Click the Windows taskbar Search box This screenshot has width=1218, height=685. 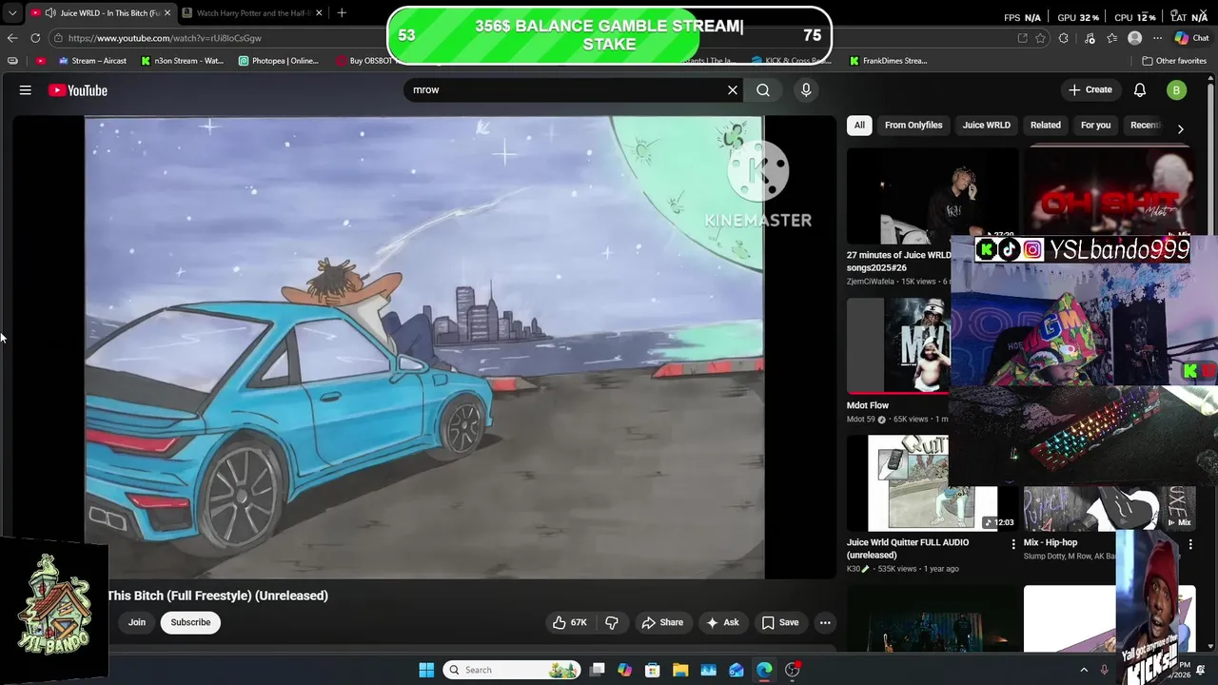(x=513, y=670)
